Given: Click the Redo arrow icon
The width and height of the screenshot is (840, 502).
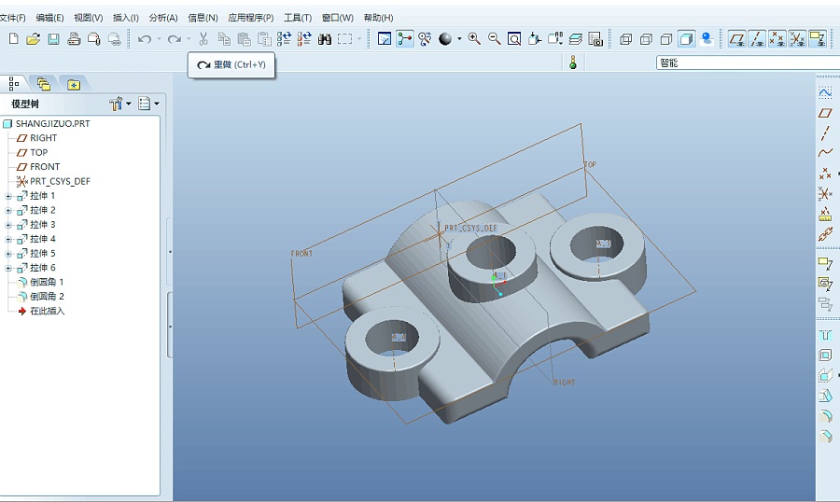Looking at the screenshot, I should (x=175, y=38).
